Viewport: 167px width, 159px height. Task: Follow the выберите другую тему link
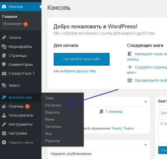78,71
